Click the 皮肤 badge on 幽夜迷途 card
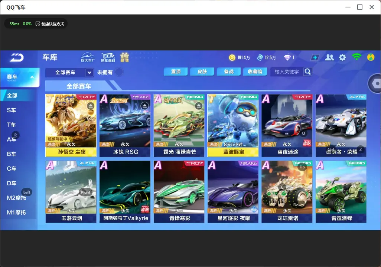This screenshot has width=381, height=267. (x=307, y=143)
